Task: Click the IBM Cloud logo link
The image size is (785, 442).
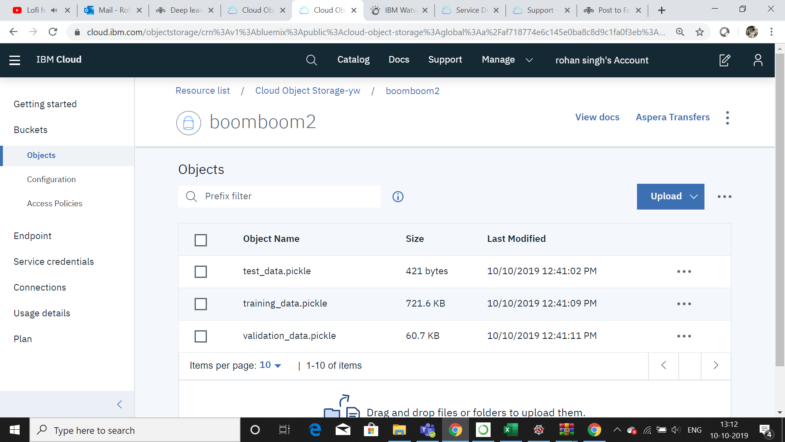Action: [x=59, y=60]
